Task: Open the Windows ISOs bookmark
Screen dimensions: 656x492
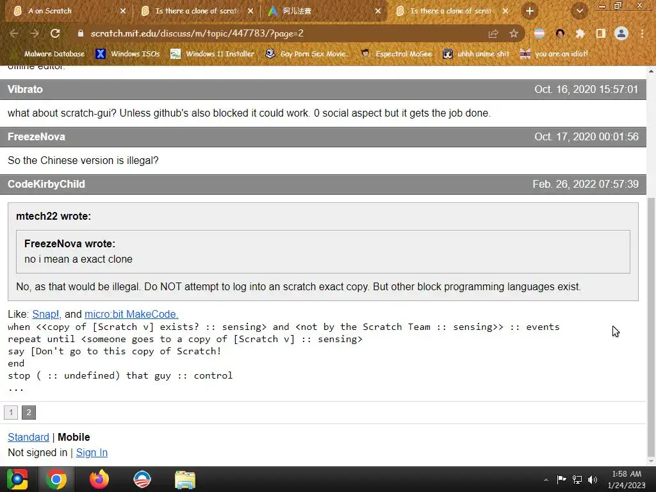Action: [x=128, y=54]
